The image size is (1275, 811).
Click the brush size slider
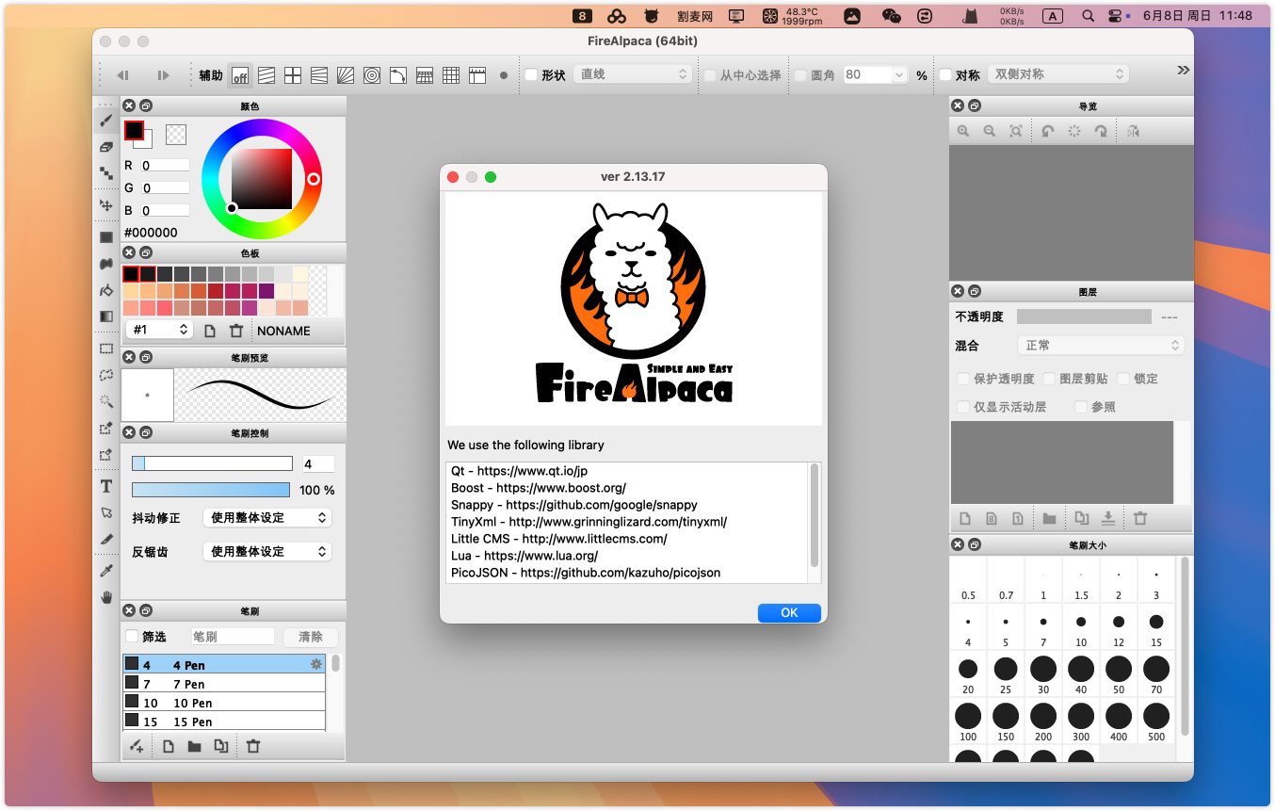(212, 463)
